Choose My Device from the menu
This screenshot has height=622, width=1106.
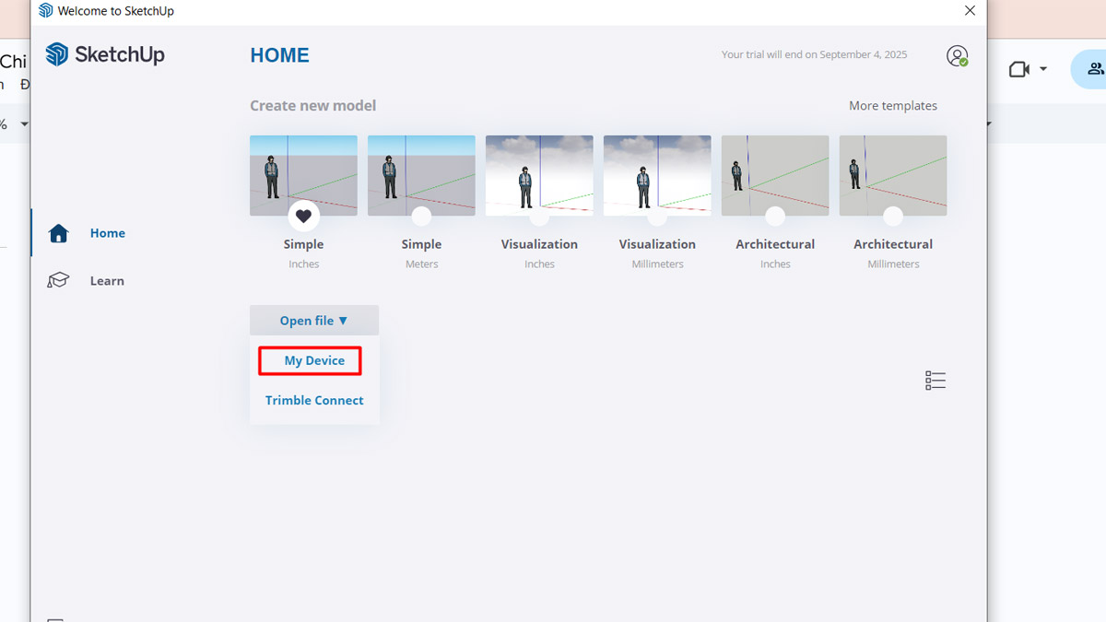pos(314,360)
